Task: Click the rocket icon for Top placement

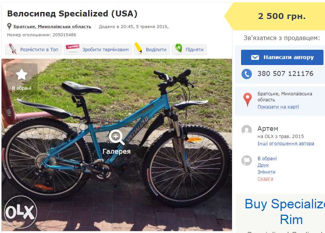Action: [x=13, y=49]
